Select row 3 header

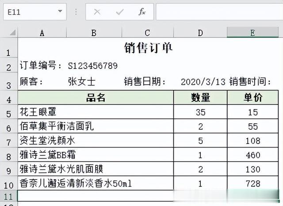pyautogui.click(x=9, y=81)
